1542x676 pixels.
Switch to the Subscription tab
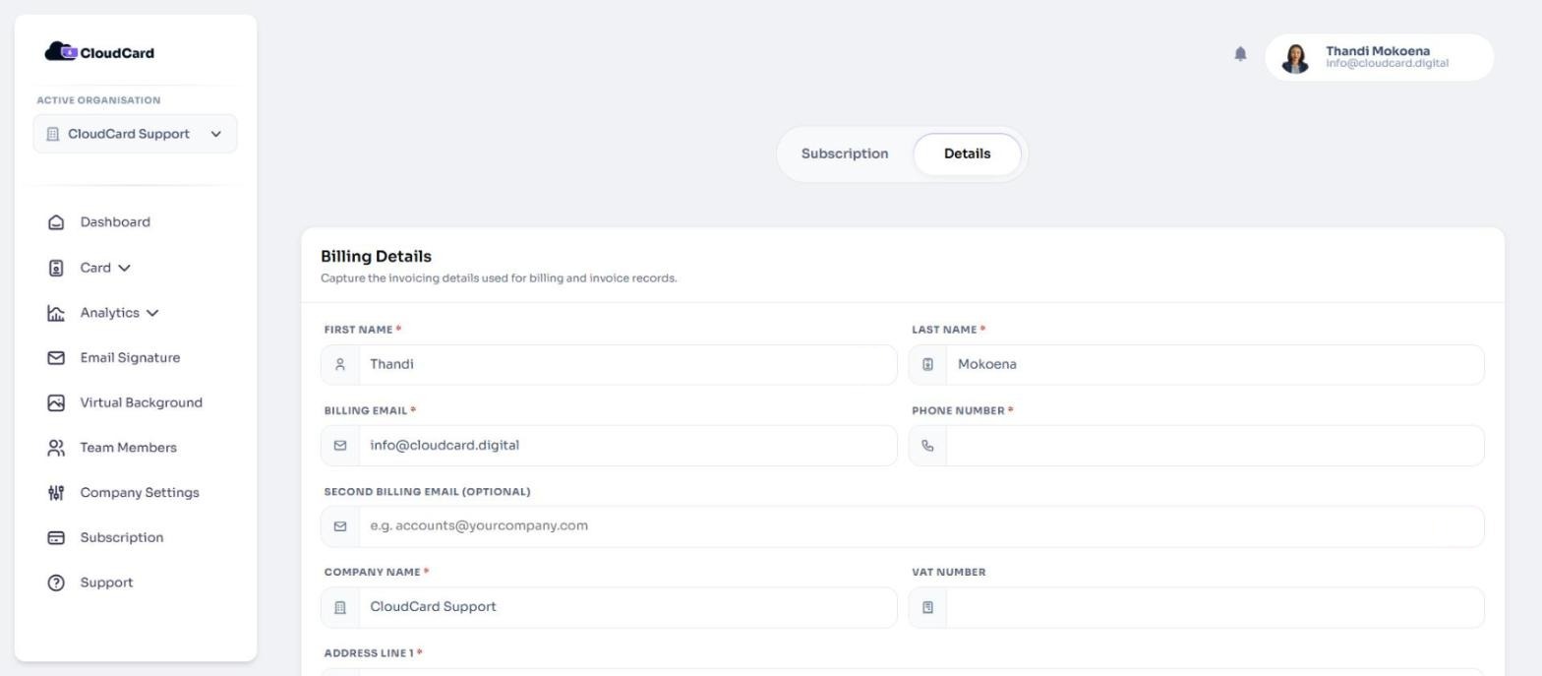click(845, 154)
